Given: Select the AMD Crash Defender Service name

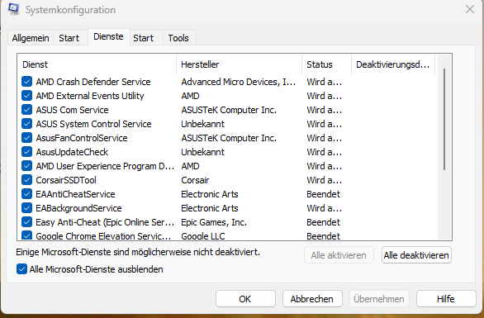Looking at the screenshot, I should (93, 82).
